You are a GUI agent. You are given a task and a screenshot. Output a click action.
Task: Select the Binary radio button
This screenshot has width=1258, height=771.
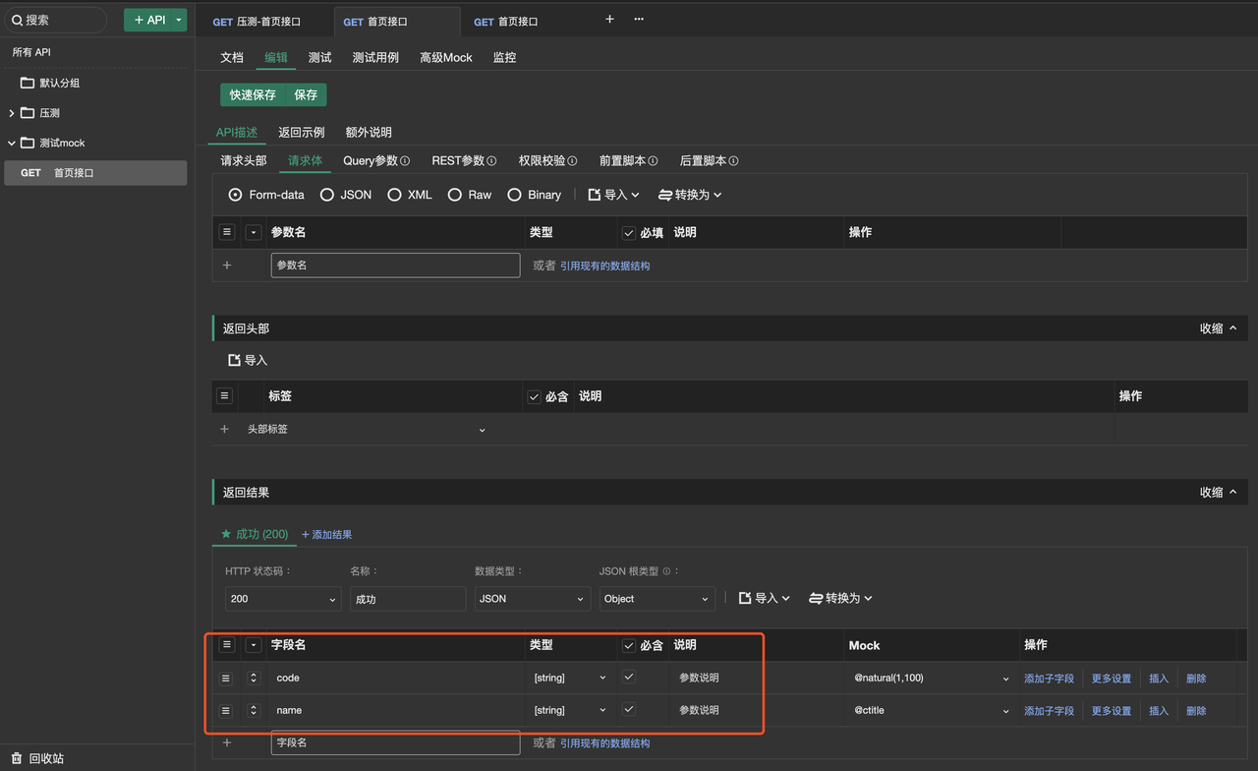[x=514, y=195]
